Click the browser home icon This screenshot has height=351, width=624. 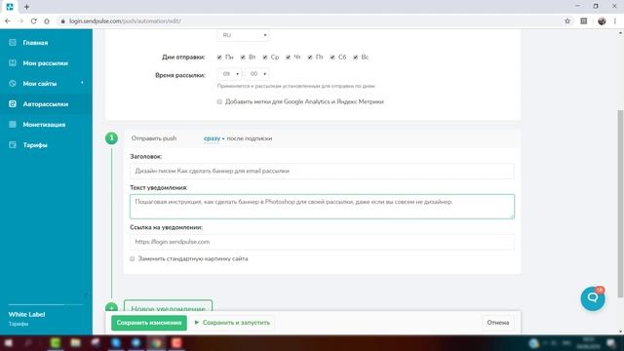[x=47, y=21]
